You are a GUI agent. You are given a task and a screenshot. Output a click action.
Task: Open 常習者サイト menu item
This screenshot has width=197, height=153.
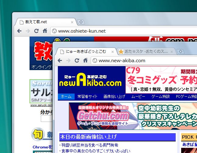click(x=87, y=97)
